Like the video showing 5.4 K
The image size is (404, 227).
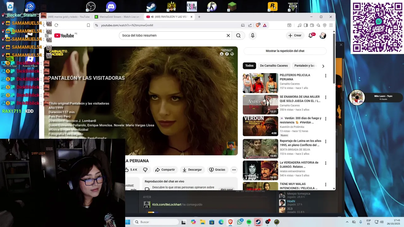pyautogui.click(x=131, y=170)
